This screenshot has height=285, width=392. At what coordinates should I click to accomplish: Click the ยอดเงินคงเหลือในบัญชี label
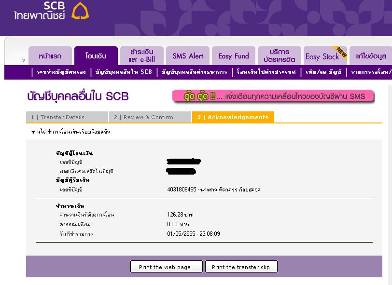pos(86,171)
